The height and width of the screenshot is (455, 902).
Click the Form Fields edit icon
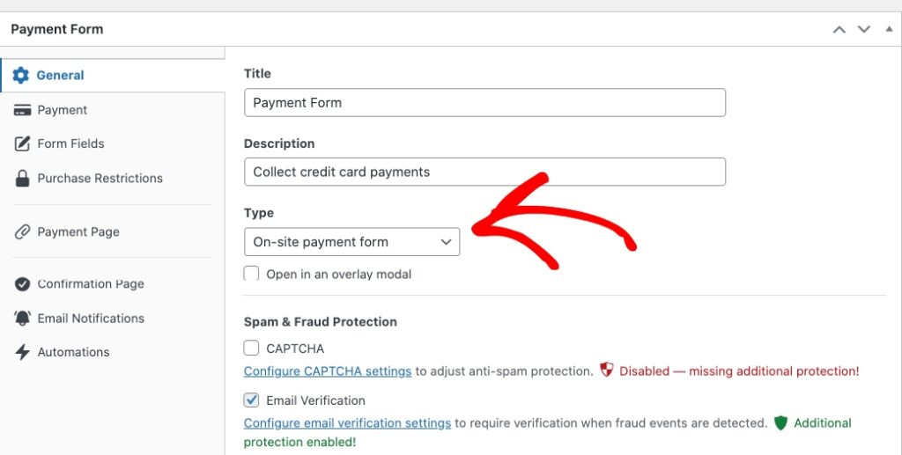(22, 143)
